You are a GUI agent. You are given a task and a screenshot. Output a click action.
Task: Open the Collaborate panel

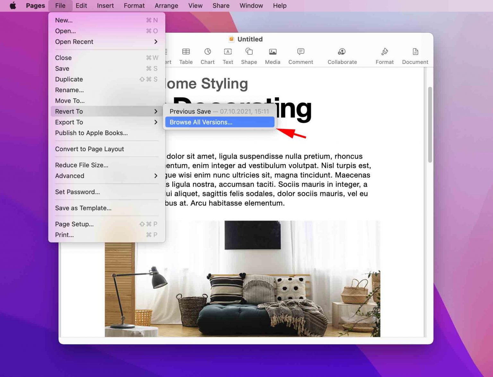coord(342,55)
